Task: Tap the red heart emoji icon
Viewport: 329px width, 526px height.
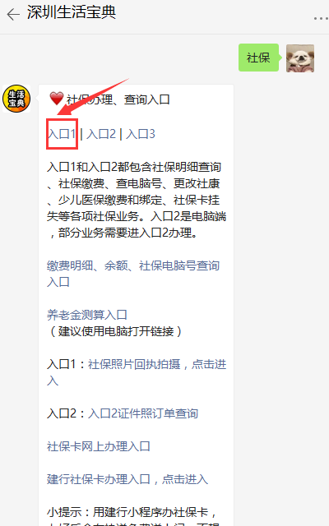Action: (57, 99)
